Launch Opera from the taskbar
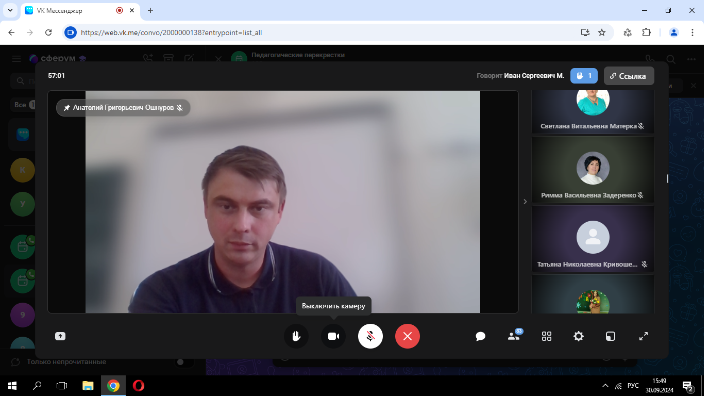Viewport: 709px width, 396px height. [x=138, y=385]
